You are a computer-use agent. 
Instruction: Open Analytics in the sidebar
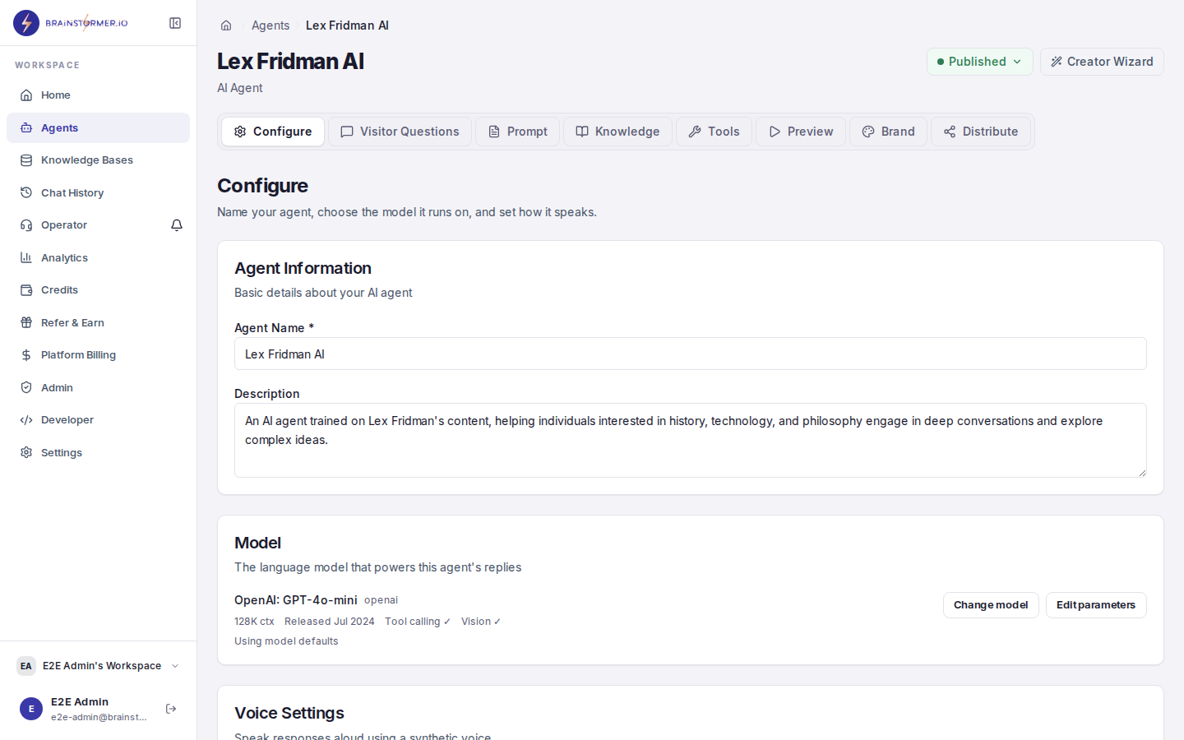pyautogui.click(x=98, y=257)
